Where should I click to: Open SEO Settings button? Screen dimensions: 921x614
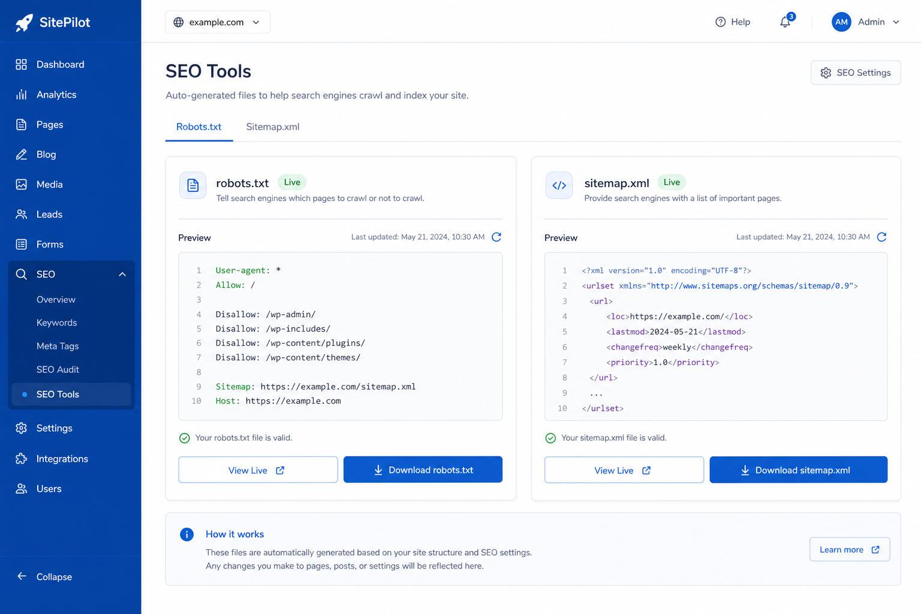point(856,73)
